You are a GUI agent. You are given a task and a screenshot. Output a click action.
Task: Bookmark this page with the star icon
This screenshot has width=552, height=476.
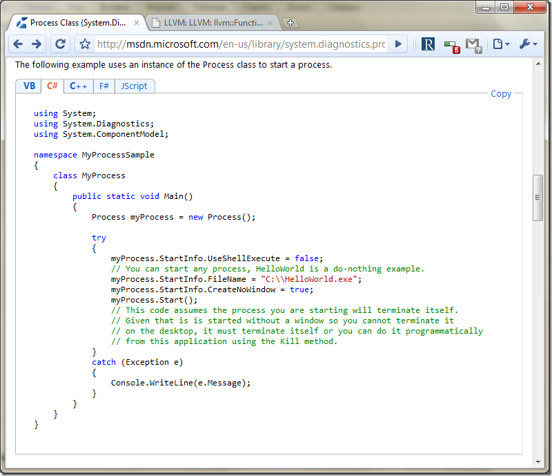(x=85, y=44)
